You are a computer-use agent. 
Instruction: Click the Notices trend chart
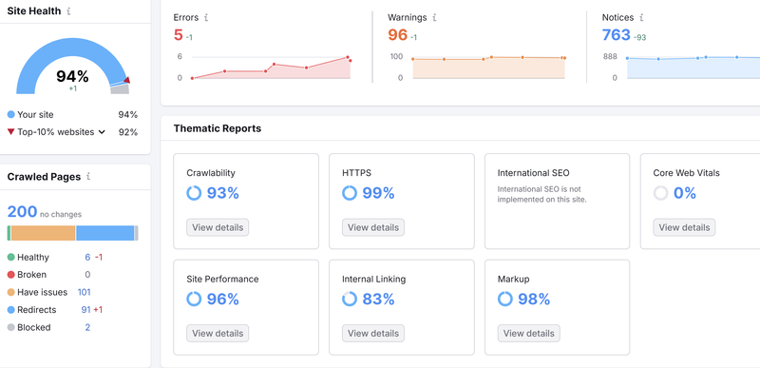click(x=693, y=67)
